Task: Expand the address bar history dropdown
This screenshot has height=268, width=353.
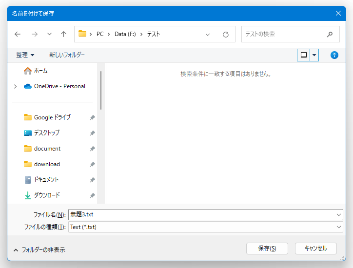Action: 208,34
